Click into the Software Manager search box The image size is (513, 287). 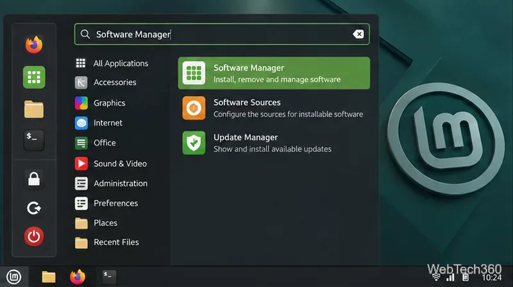click(x=222, y=34)
